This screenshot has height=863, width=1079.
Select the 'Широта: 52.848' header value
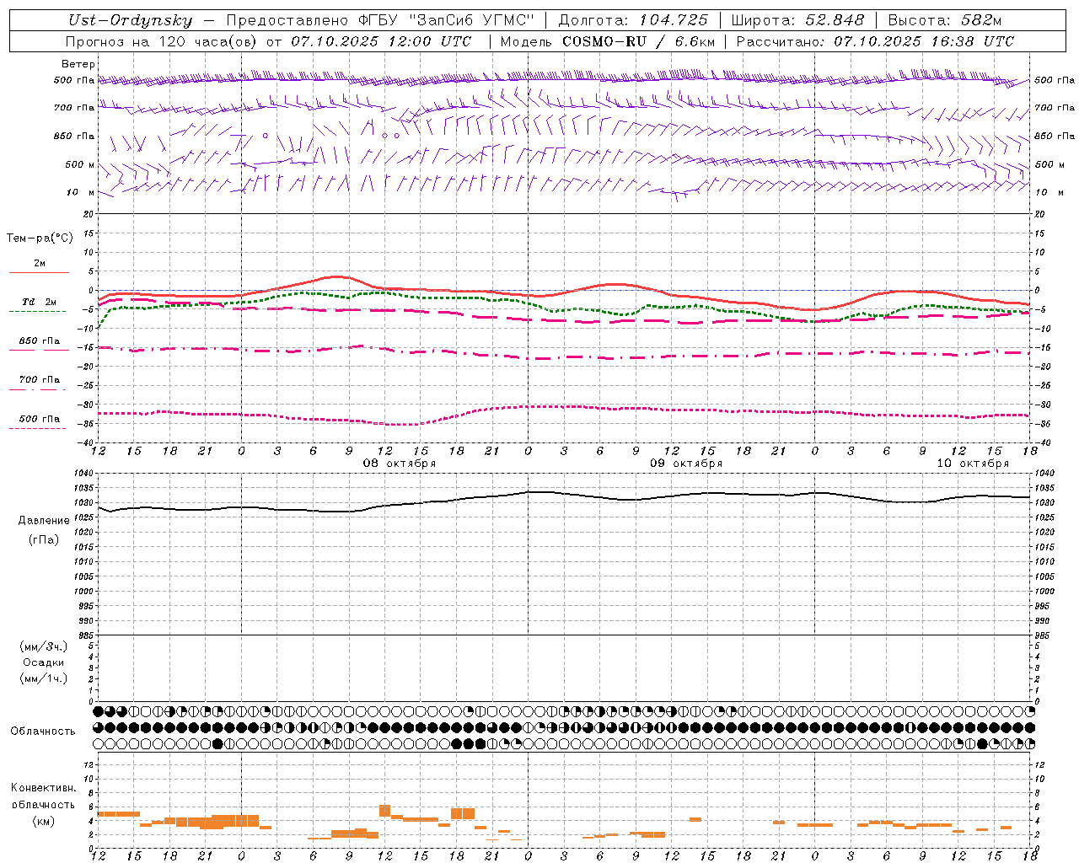tap(797, 20)
